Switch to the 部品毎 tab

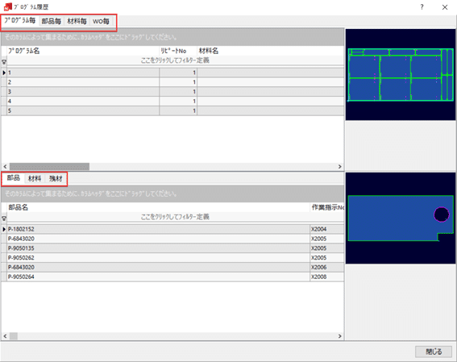pos(51,21)
